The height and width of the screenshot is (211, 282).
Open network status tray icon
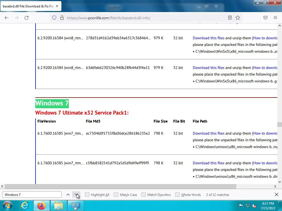248,206
